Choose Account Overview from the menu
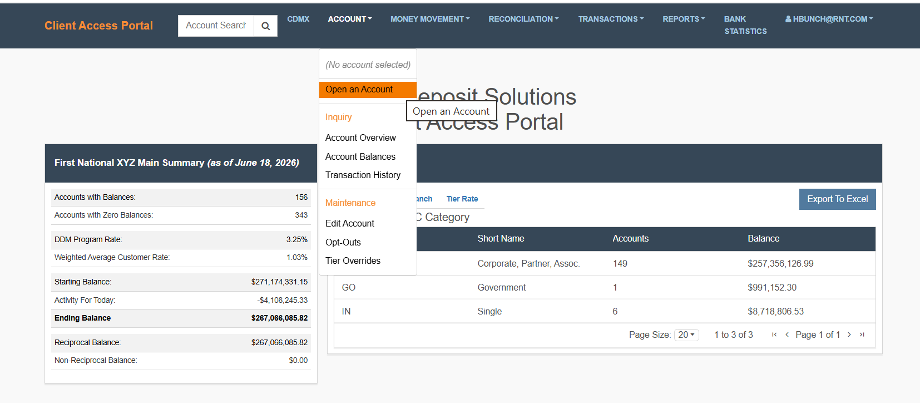This screenshot has width=920, height=403. [x=360, y=137]
